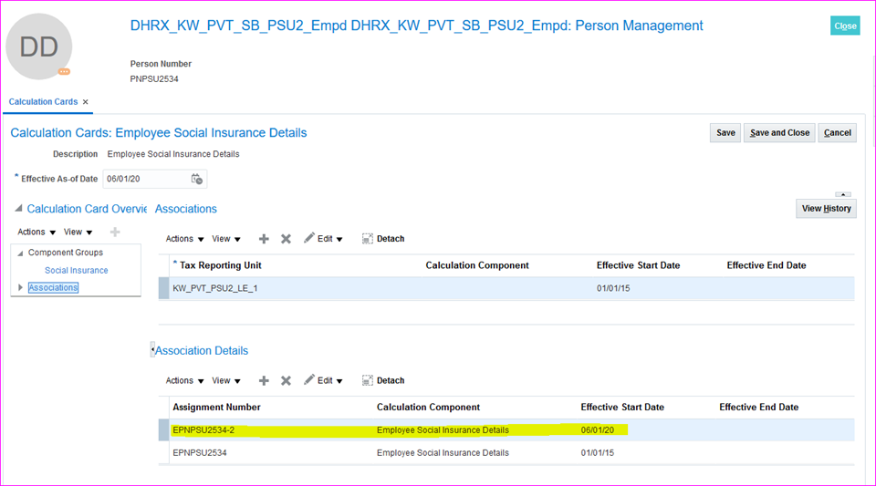Click the delete X icon in Associations toolbar
This screenshot has height=486, width=876.
click(286, 239)
